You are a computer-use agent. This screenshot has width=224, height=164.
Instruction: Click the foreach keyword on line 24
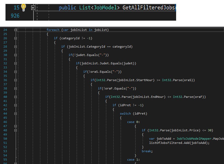point(53,30)
